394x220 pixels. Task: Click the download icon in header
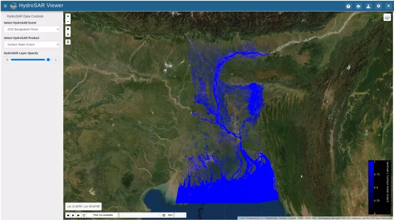[368, 6]
